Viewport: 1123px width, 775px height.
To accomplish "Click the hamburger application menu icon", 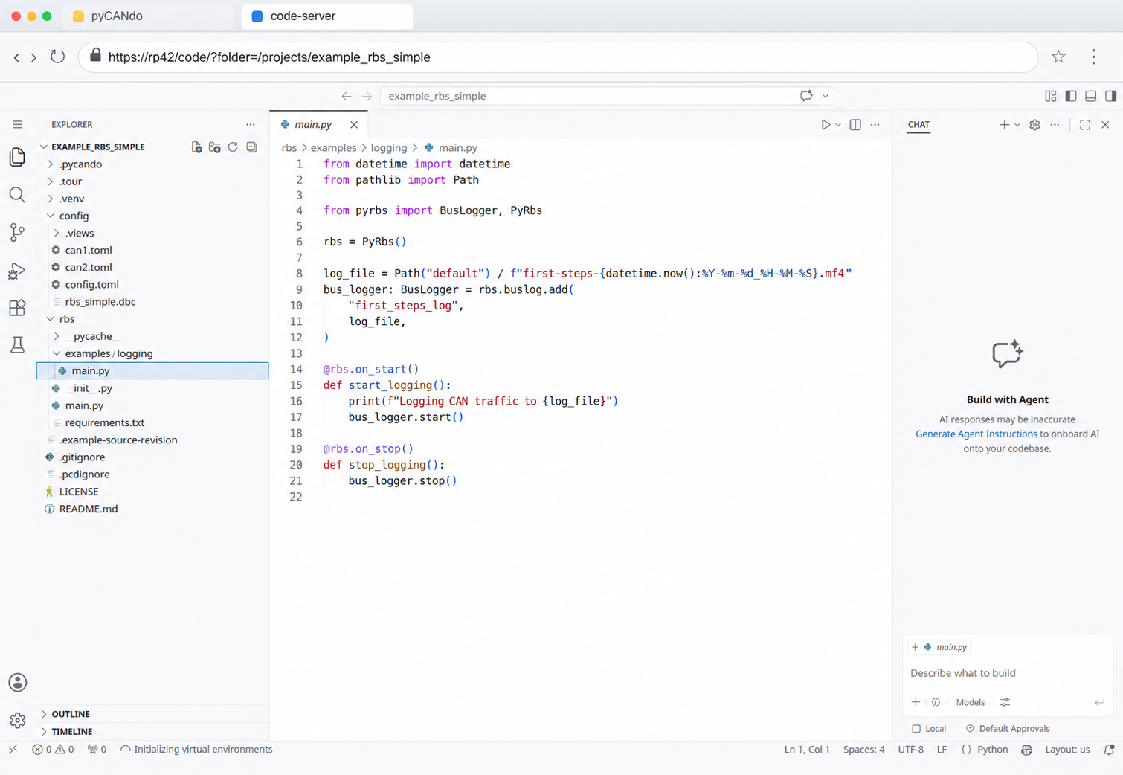I will [17, 125].
